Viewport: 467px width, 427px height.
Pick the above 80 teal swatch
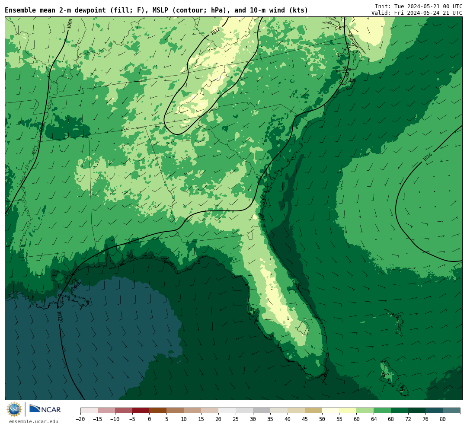(451, 411)
